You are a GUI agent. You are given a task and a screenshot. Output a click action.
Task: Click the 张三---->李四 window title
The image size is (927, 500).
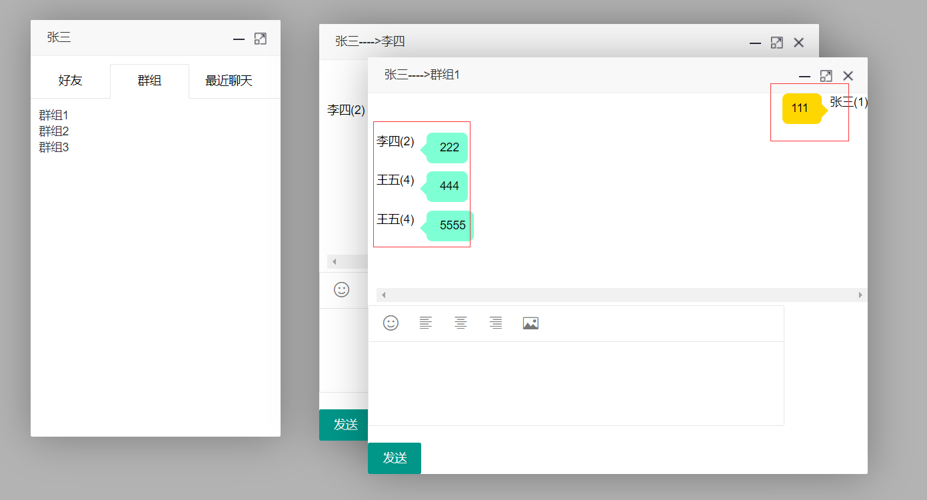click(370, 41)
